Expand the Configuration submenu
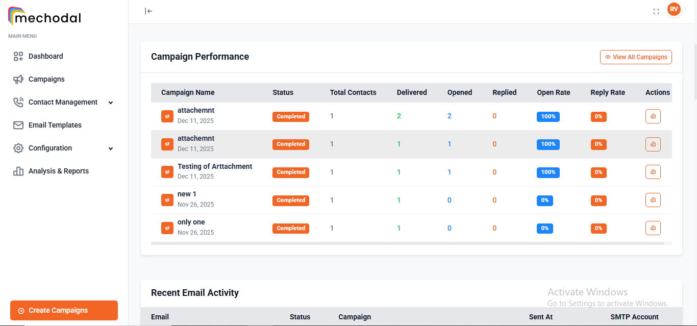Image resolution: width=697 pixels, height=326 pixels. (x=111, y=148)
